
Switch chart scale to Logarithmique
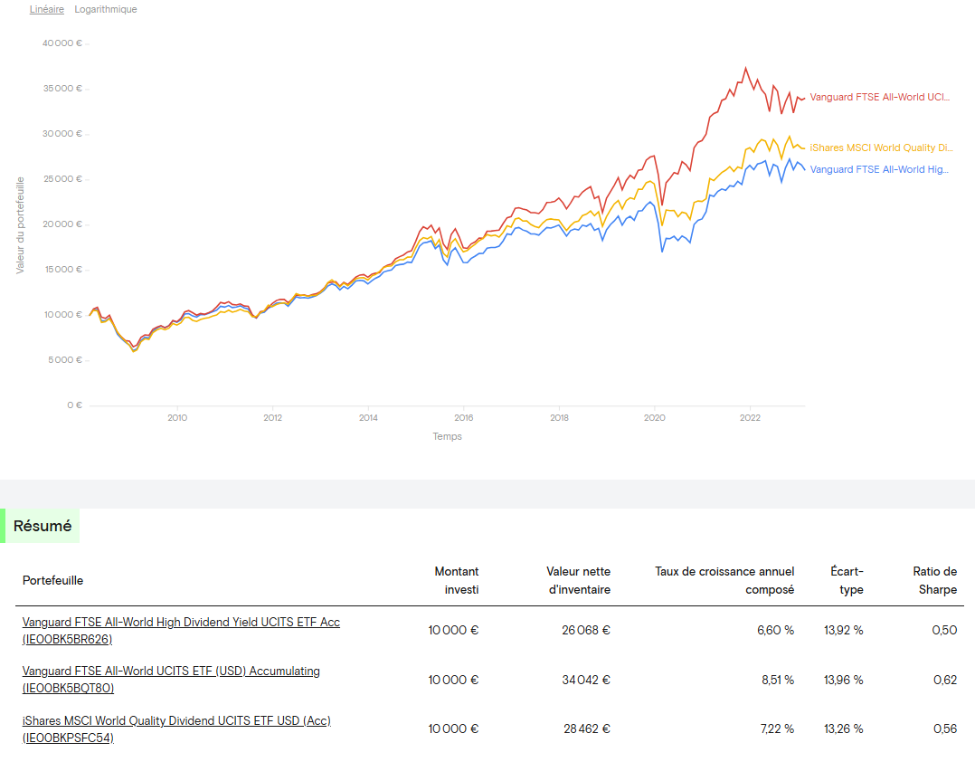coord(106,9)
